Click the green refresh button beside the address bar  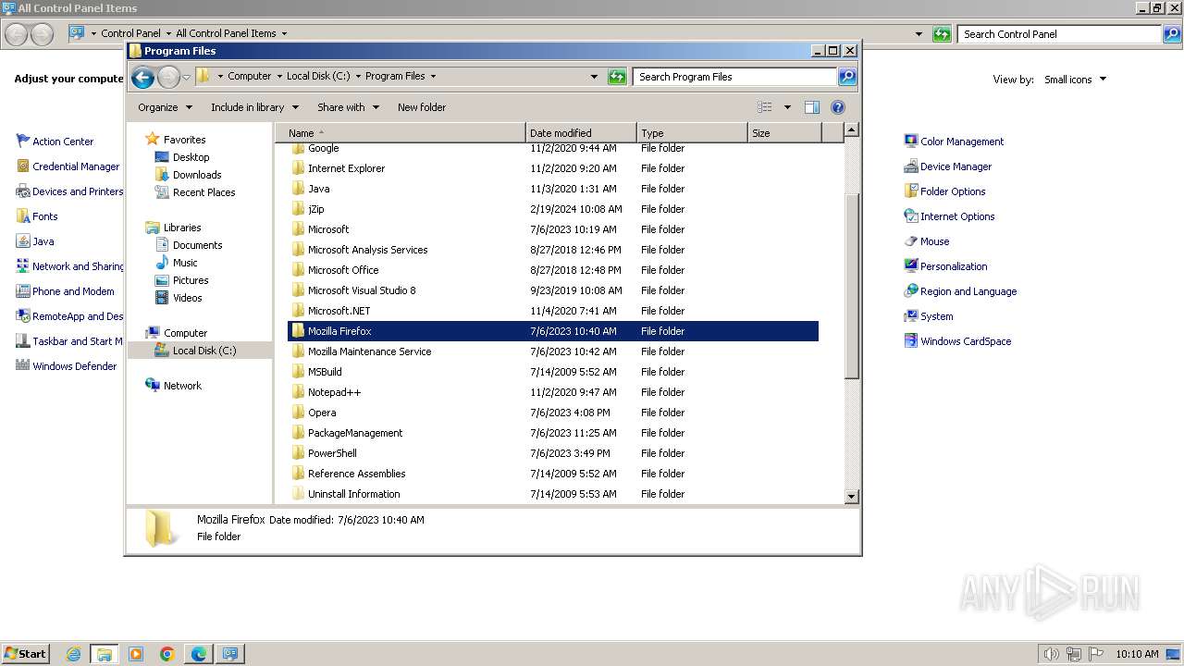point(617,77)
